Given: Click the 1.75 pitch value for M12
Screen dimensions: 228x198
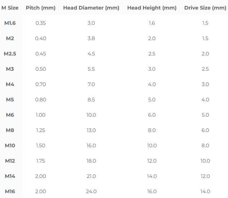Looking at the screenshot, I should pyautogui.click(x=40, y=161).
